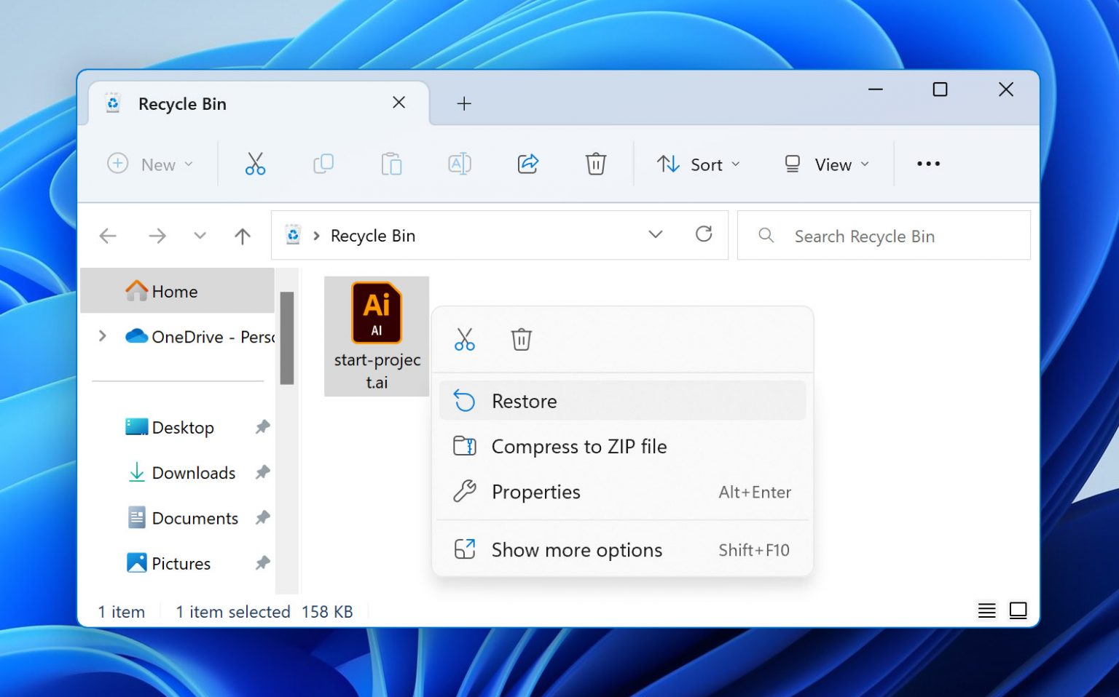
Task: Add a new tab with the plus button
Action: (464, 104)
